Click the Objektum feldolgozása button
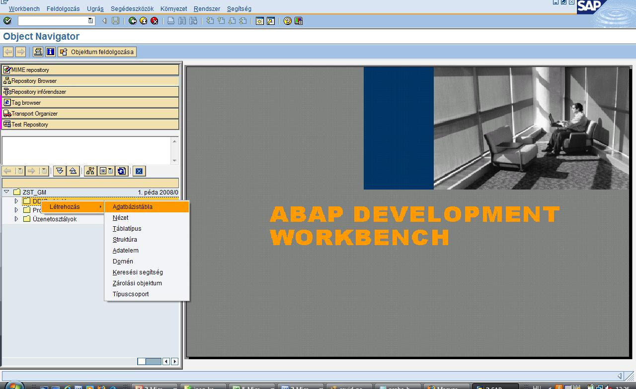Image resolution: width=636 pixels, height=389 pixels. (x=97, y=52)
